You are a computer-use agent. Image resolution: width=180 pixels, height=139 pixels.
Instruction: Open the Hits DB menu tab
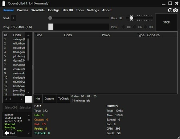(x=68, y=10)
